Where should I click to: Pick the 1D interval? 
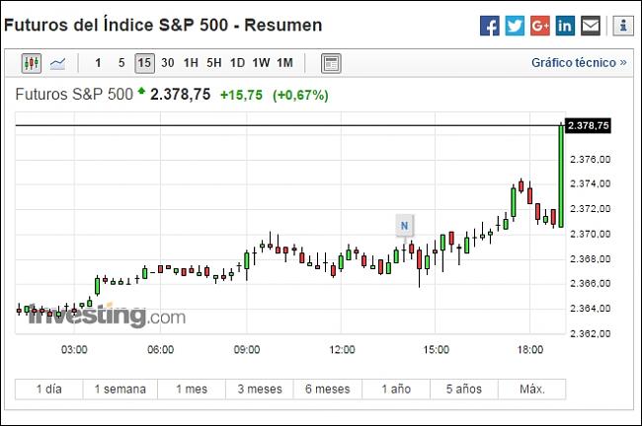coord(237,63)
